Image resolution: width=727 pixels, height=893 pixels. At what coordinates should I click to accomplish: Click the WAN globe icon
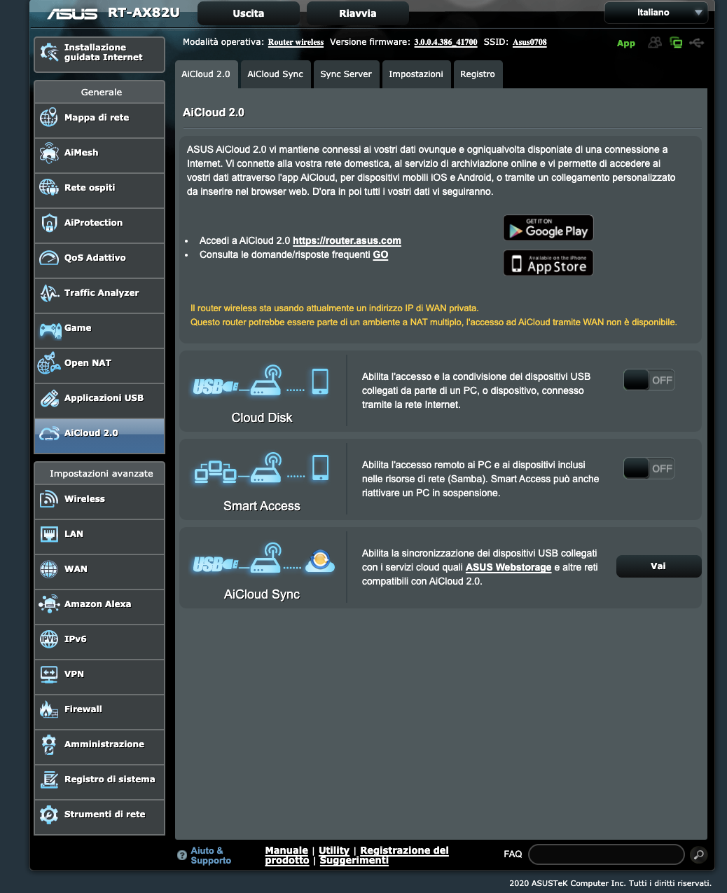pyautogui.click(x=49, y=569)
